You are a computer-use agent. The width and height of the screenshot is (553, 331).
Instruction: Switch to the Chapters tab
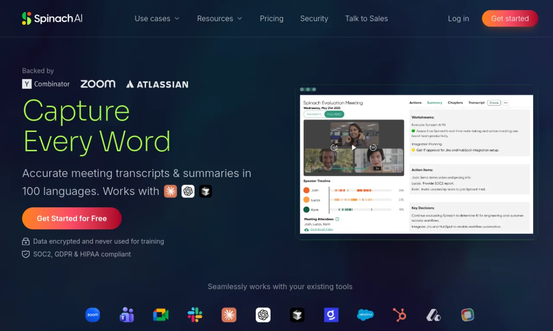pos(455,103)
